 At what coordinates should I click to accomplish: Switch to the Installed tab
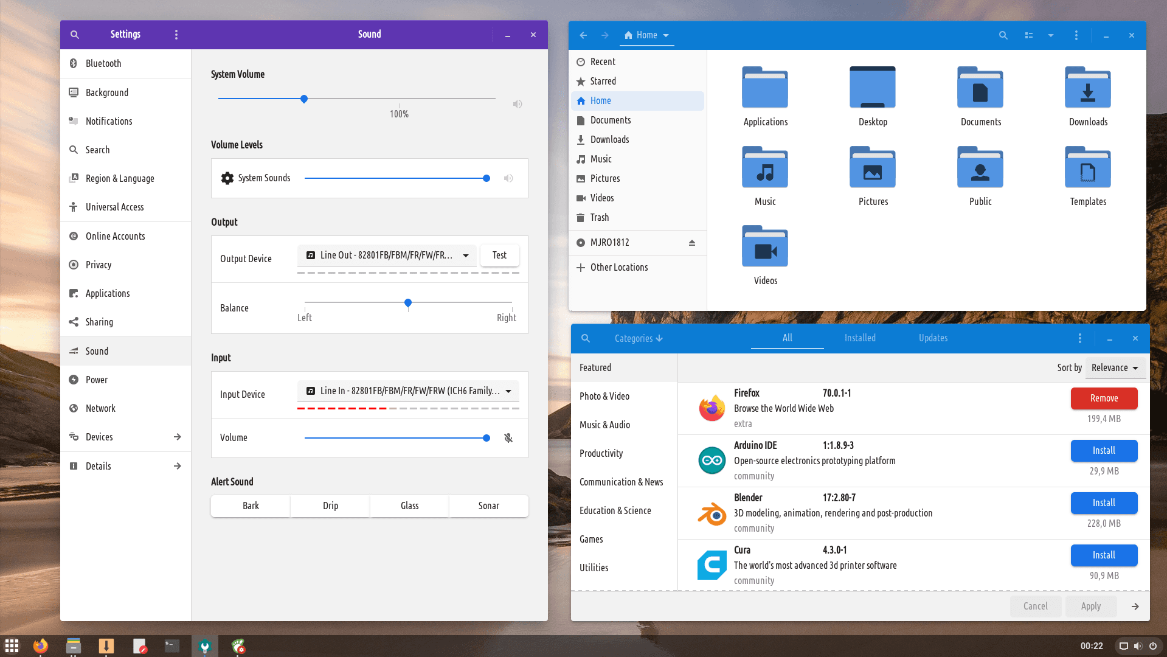click(x=859, y=338)
